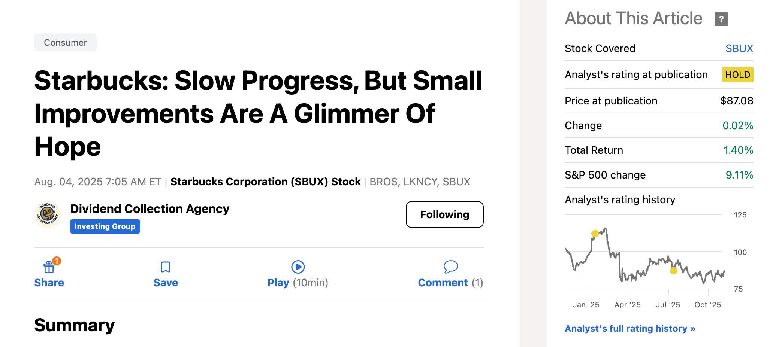Open Analyst's full rating history link
770x347 pixels.
point(630,328)
